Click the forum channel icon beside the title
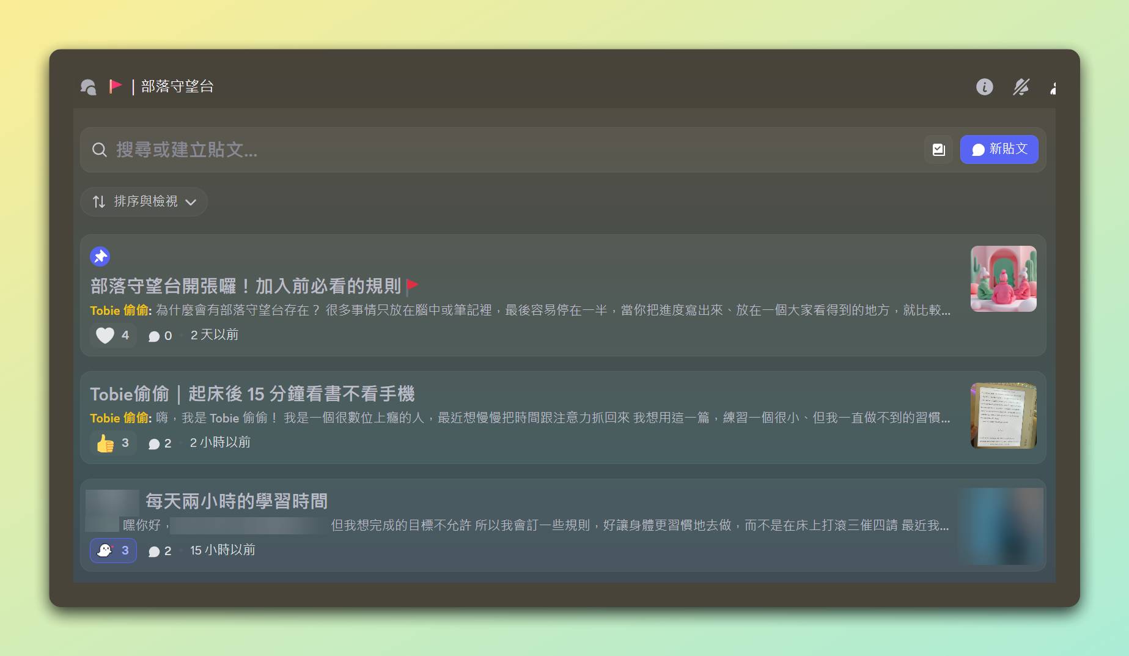 pyautogui.click(x=89, y=87)
